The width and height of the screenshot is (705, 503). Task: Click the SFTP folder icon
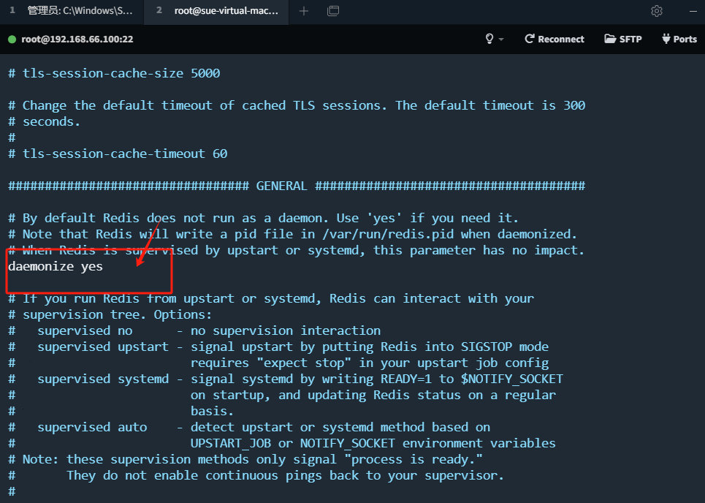(x=610, y=39)
